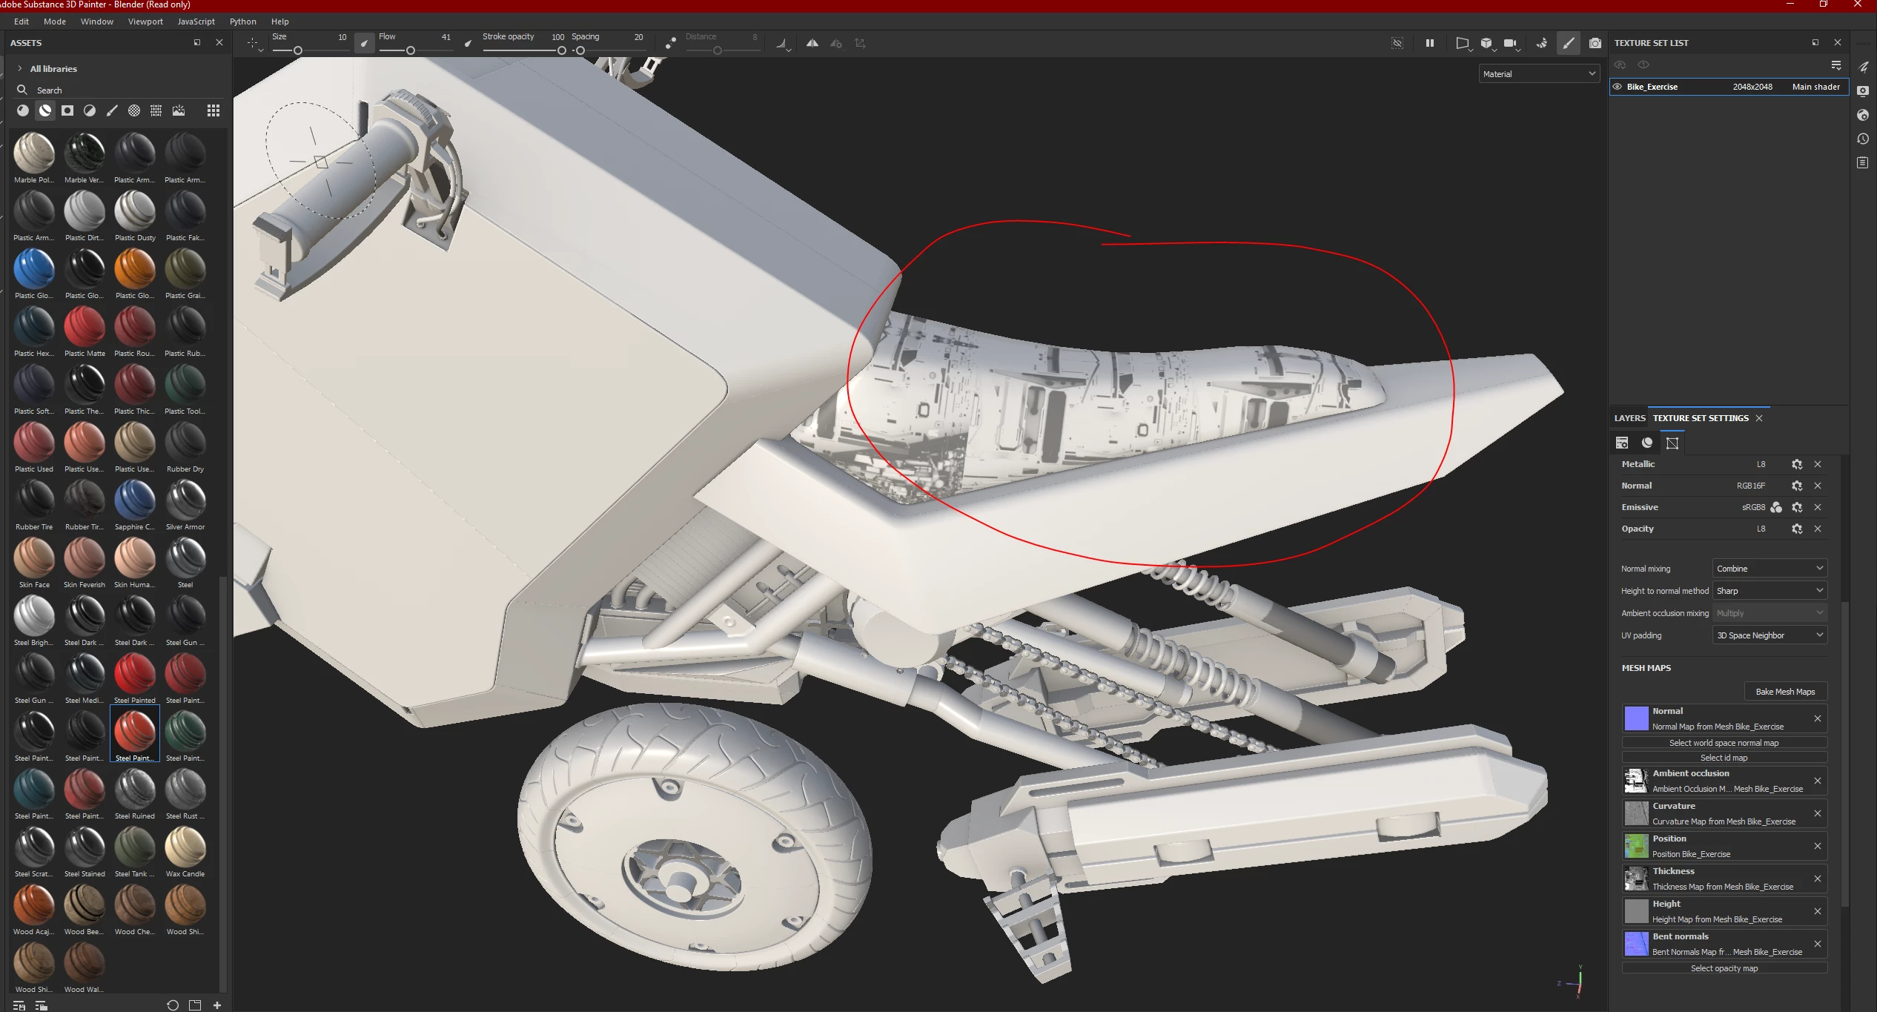The width and height of the screenshot is (1877, 1012).
Task: Expand the All libraries tree
Action: pyautogui.click(x=20, y=68)
